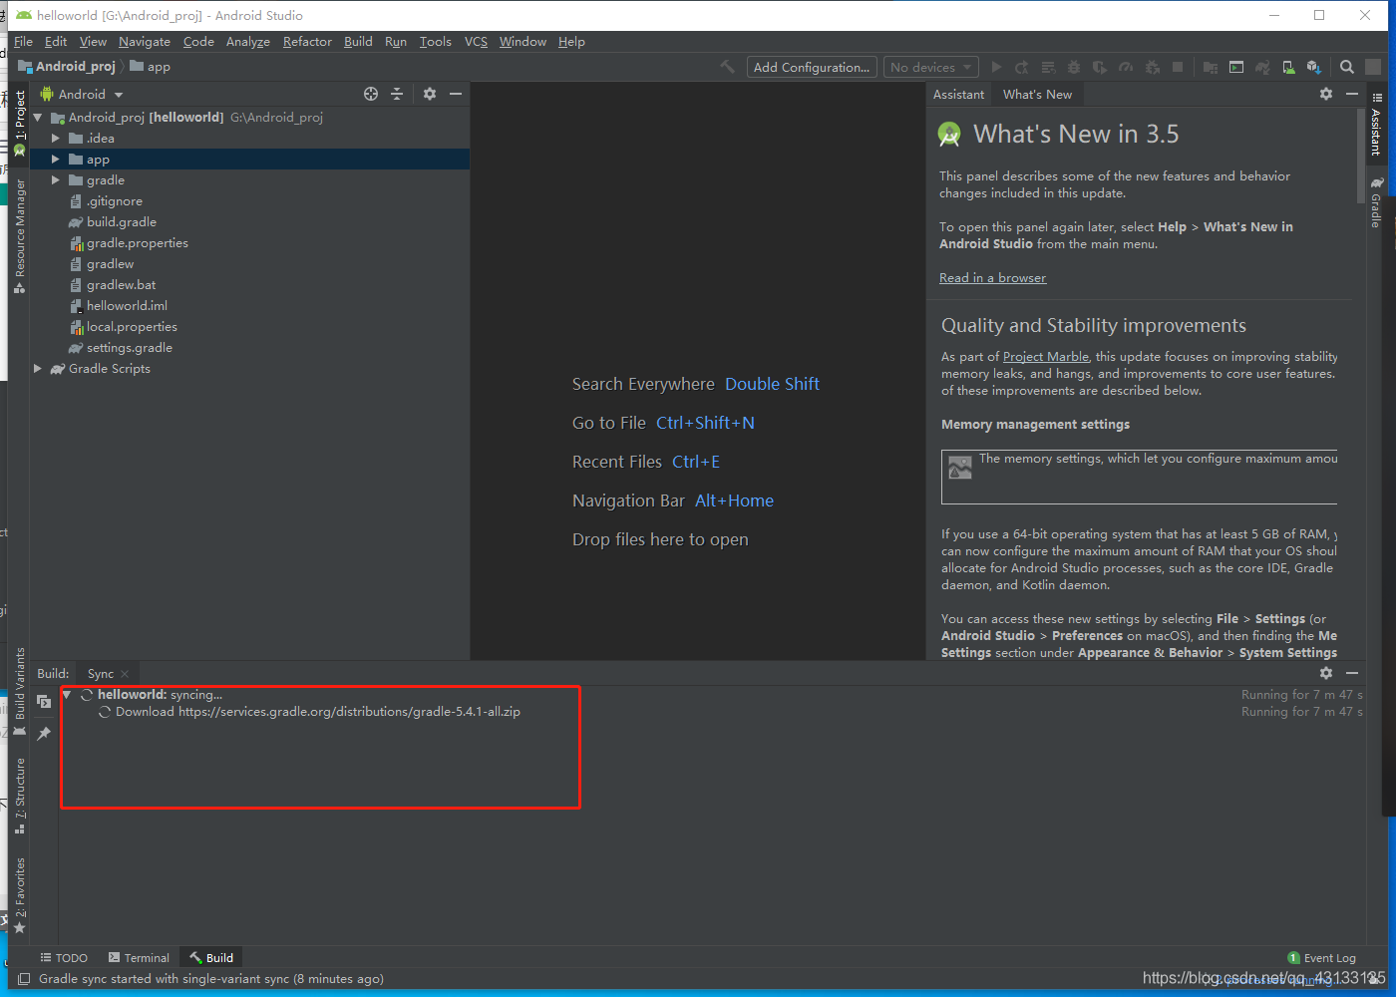Click the Debug app bug icon
This screenshot has width=1396, height=997.
[x=1074, y=67]
